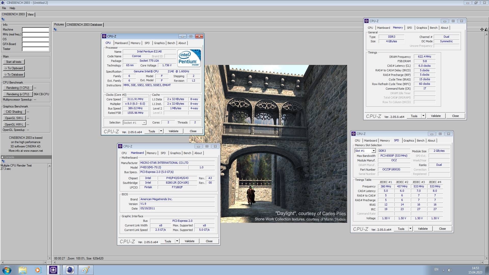Click CPU-Z title icon in SPD window
This screenshot has width=489, height=275.
point(354,134)
